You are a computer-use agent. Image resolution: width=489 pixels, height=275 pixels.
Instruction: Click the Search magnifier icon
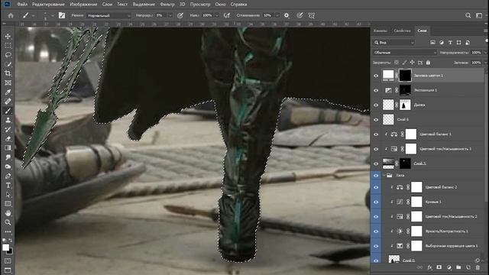click(x=468, y=15)
